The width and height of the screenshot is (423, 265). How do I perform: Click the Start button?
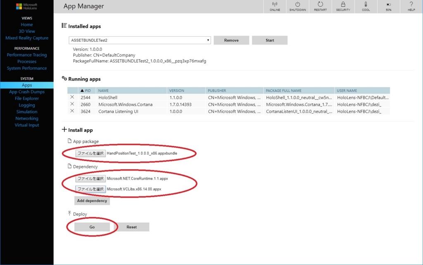click(269, 40)
